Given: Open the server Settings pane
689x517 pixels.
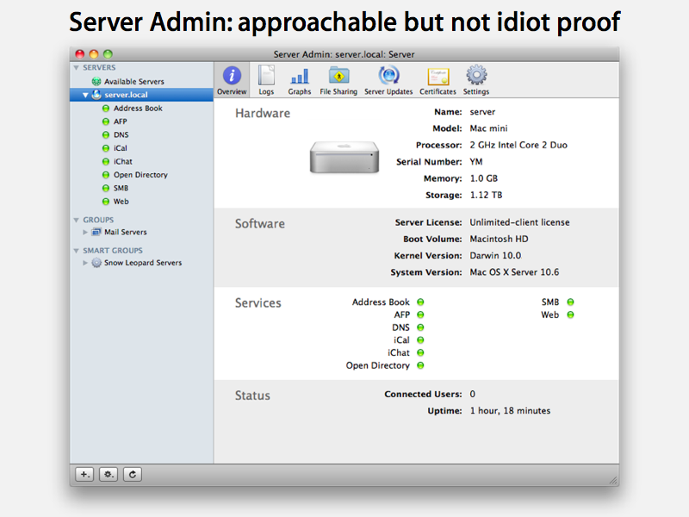Looking at the screenshot, I should point(476,80).
